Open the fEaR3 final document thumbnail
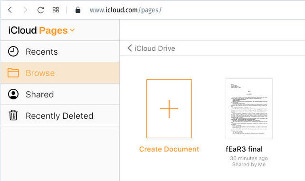305x181 pixels. click(249, 109)
